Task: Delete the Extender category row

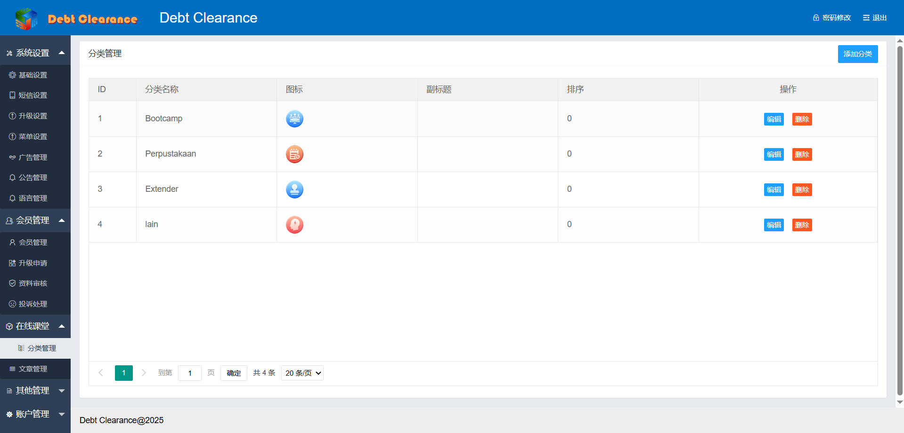Action: [x=802, y=190]
